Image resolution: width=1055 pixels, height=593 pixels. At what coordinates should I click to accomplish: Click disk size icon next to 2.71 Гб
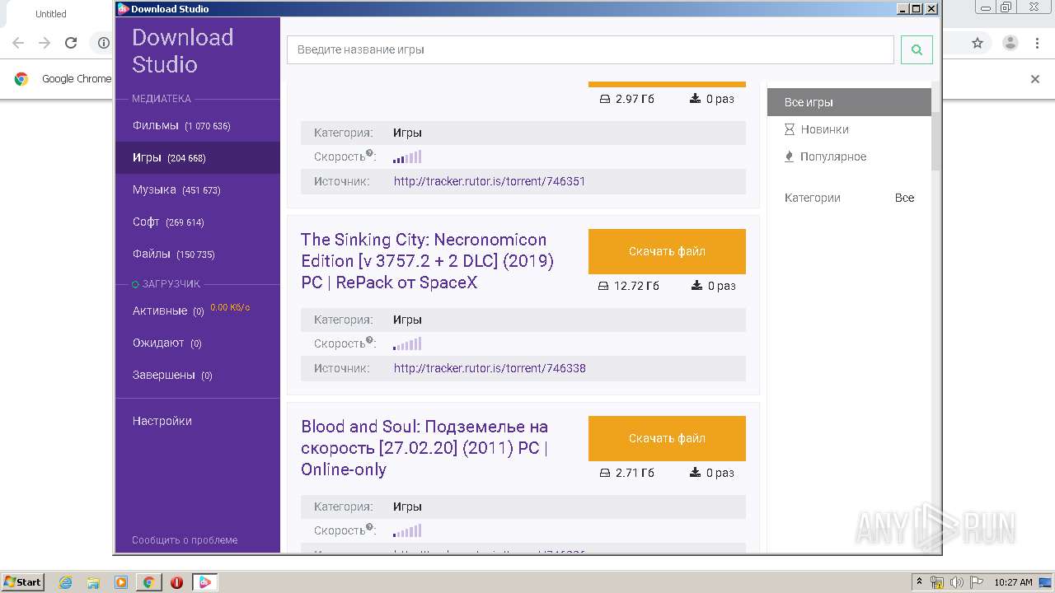point(605,473)
